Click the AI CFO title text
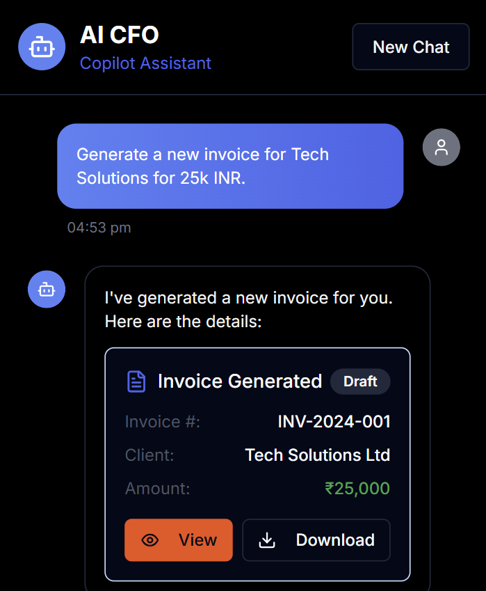 tap(120, 35)
